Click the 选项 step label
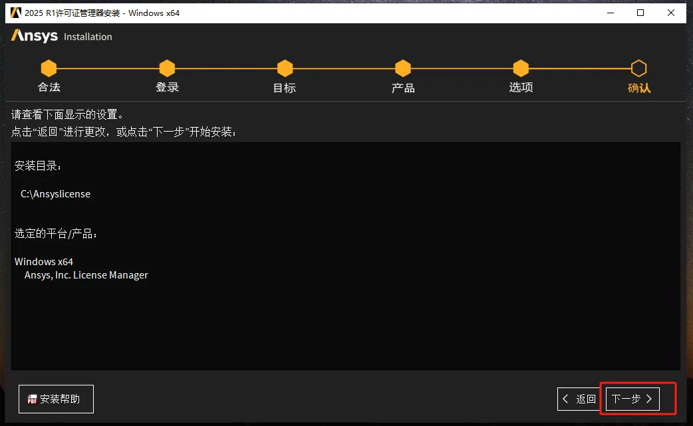 (521, 88)
